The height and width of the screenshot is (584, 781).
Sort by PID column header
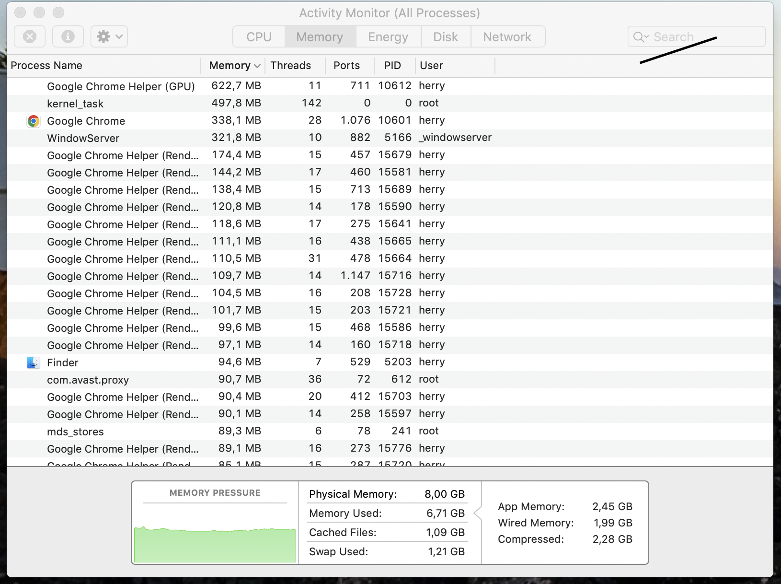pyautogui.click(x=392, y=65)
